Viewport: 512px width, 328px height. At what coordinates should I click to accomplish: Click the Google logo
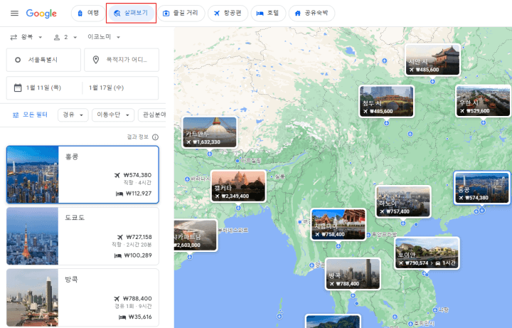coord(41,14)
